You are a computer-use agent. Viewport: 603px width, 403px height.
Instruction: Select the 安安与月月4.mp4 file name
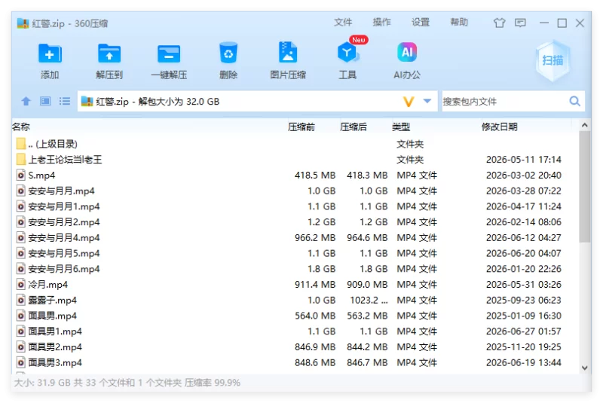point(64,238)
